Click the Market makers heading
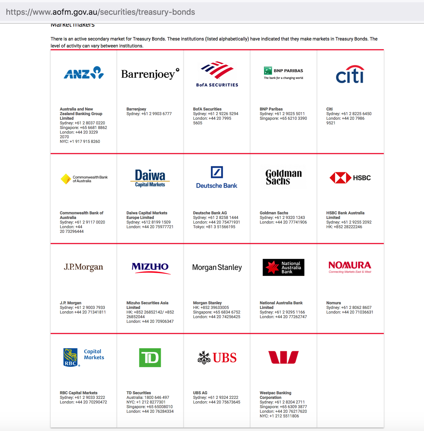The width and height of the screenshot is (424, 431). pyautogui.click(x=73, y=25)
